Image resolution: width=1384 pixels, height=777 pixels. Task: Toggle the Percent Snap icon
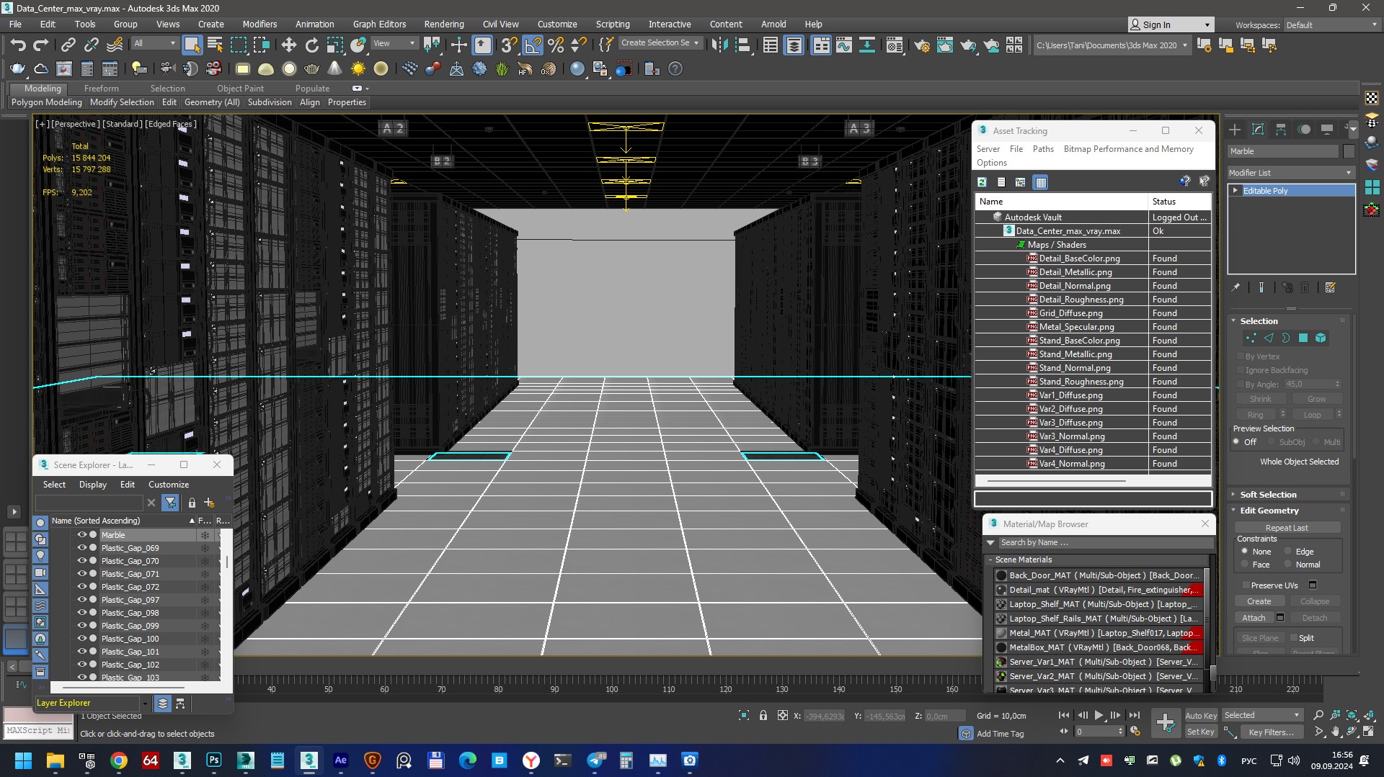[x=556, y=45]
